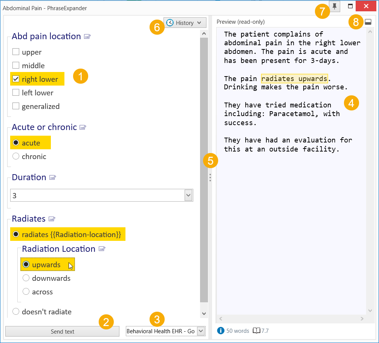This screenshot has height=343, width=379.
Task: Check the upper checkbox
Action: [x=16, y=52]
